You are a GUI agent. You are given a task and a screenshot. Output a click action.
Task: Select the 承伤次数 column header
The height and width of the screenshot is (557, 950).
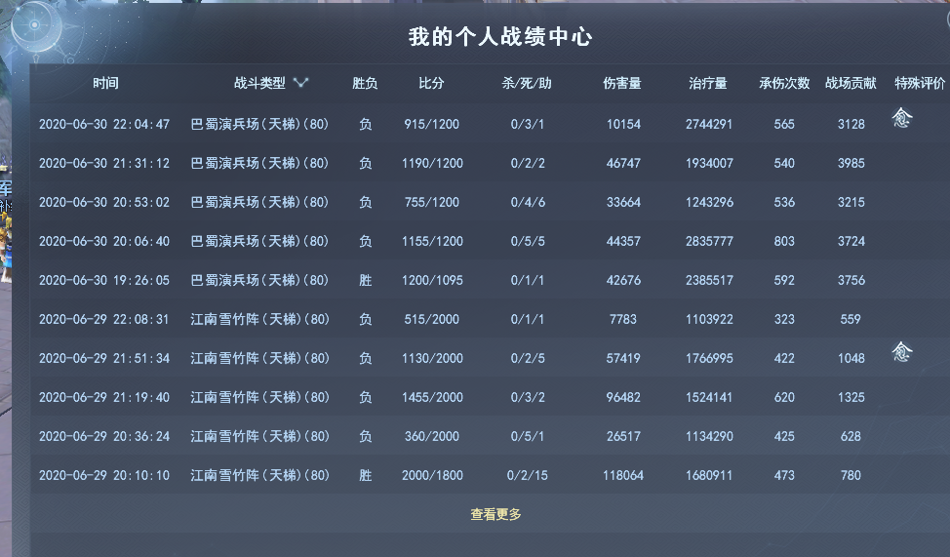pos(784,83)
